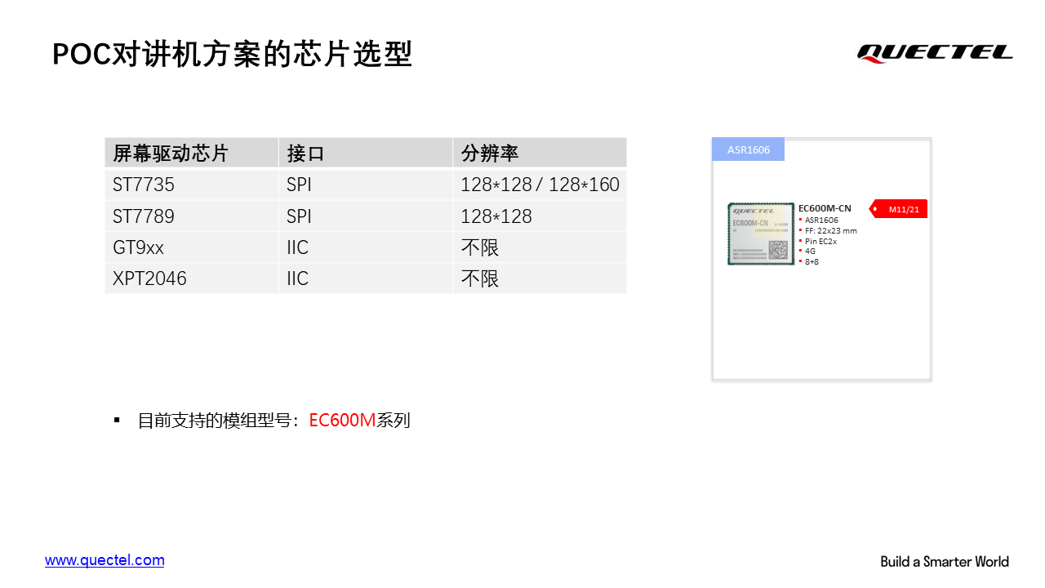Select the GT9xx table cell
The height and width of the screenshot is (588, 1045).
point(192,247)
